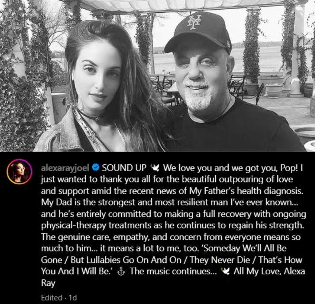Click the NY logo on the baseball cap
The height and width of the screenshot is (304, 315).
[x=194, y=22]
